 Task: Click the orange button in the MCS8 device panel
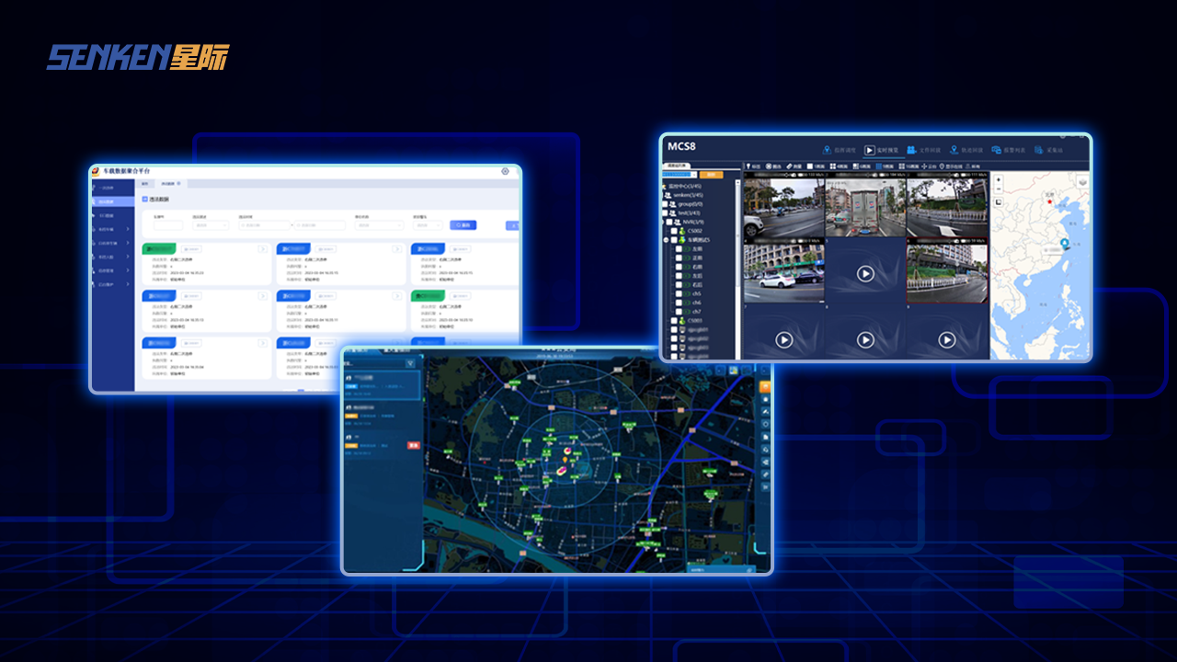[711, 174]
